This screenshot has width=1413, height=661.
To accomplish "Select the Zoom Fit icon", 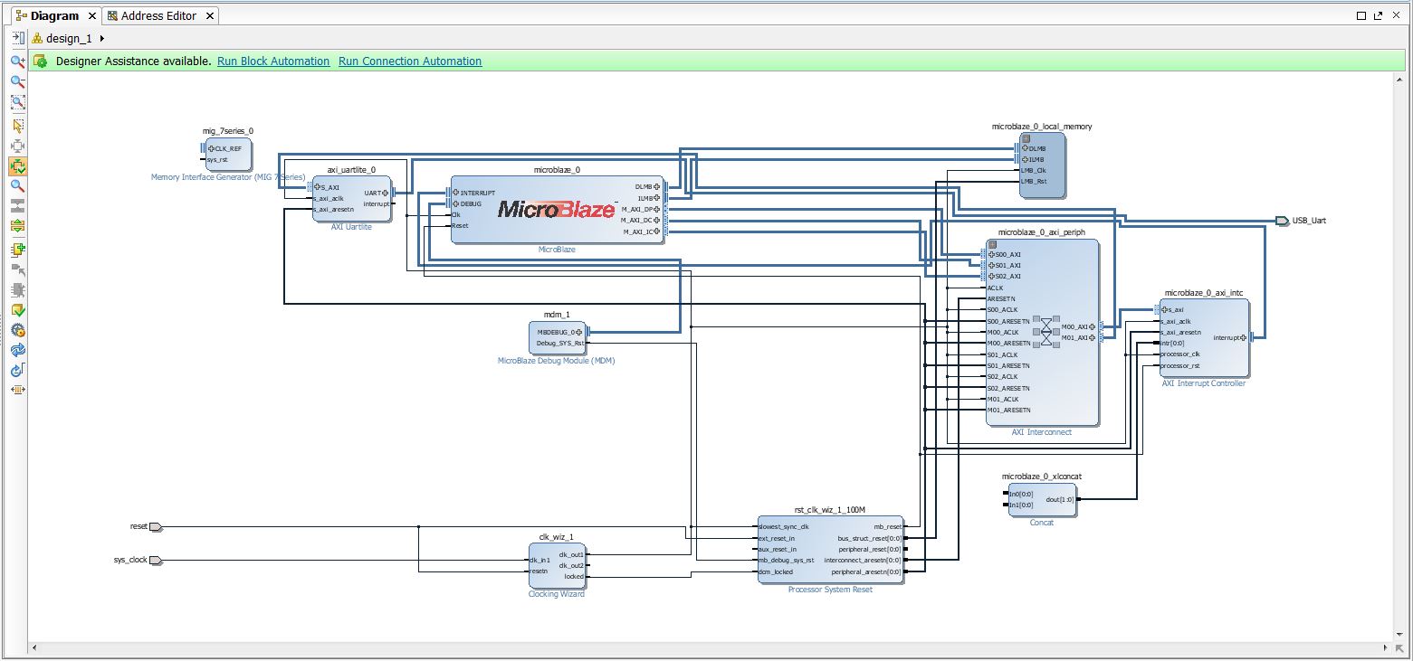I will coord(17,103).
